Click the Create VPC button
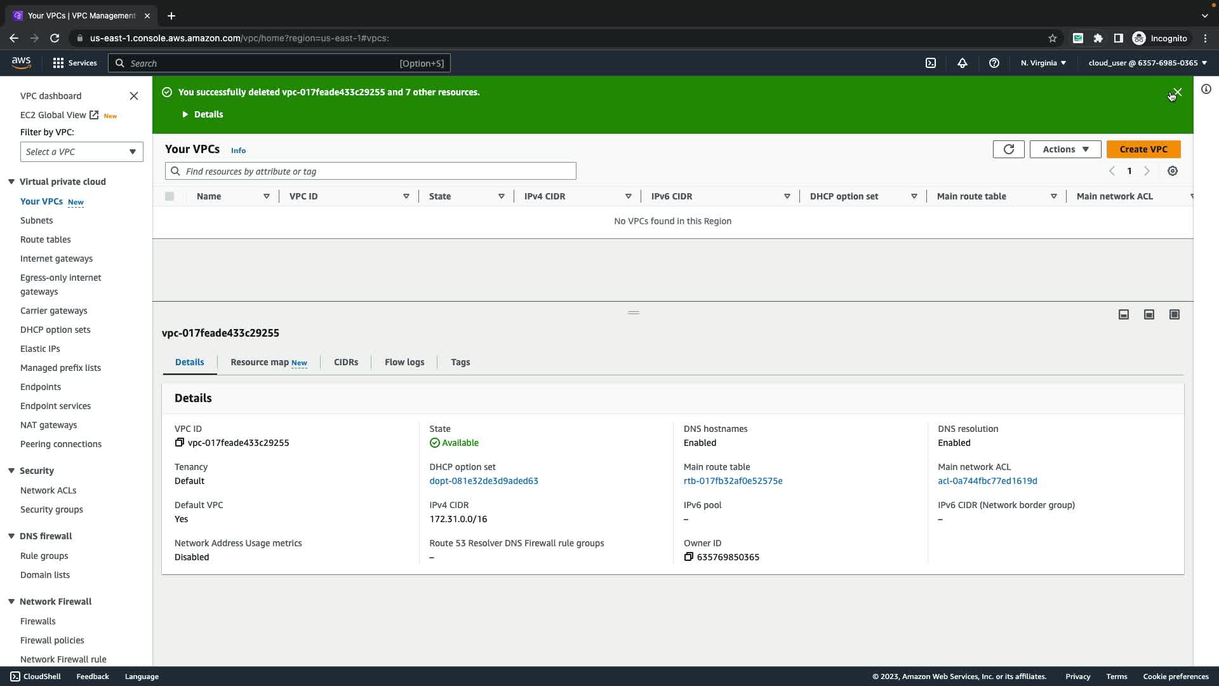1219x686 pixels. pos(1143,149)
